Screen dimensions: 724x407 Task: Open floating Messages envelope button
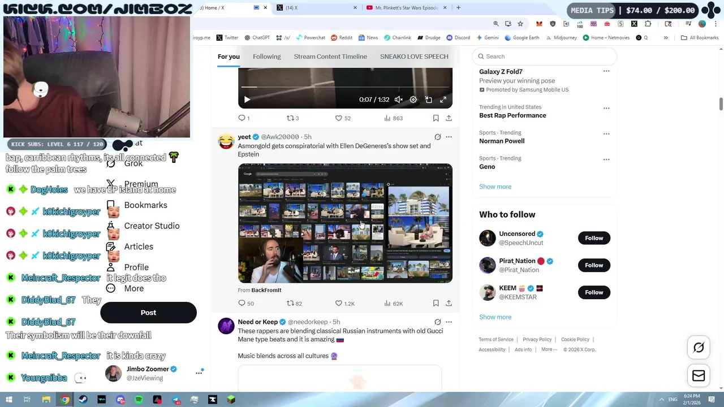[x=699, y=376]
